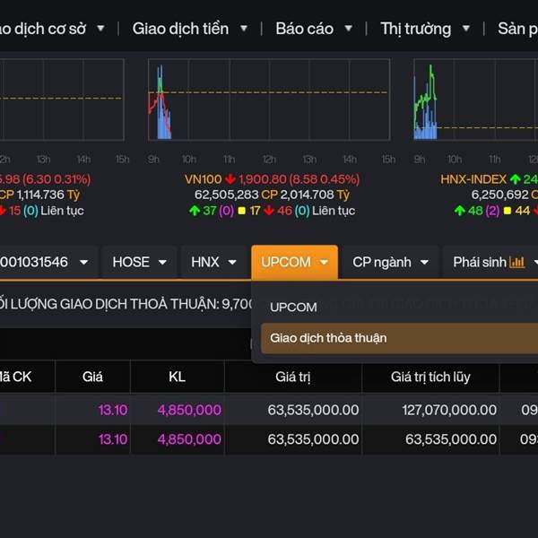Click green up arrow beside 37 under VN100

point(195,211)
